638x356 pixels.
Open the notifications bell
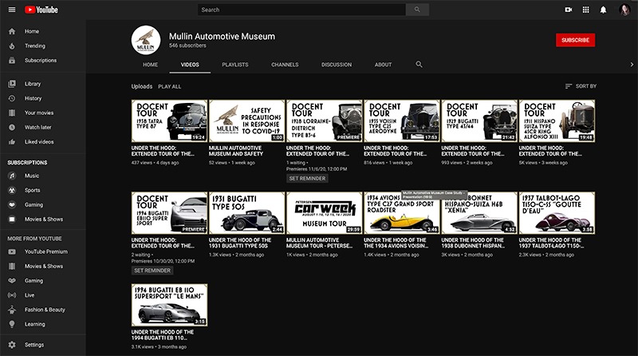point(603,10)
